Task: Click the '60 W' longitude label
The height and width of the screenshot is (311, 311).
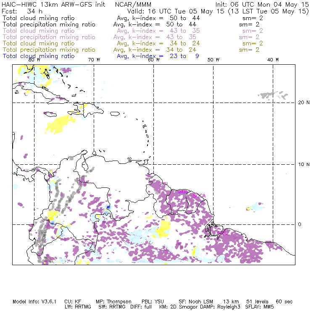Action: 154,60
